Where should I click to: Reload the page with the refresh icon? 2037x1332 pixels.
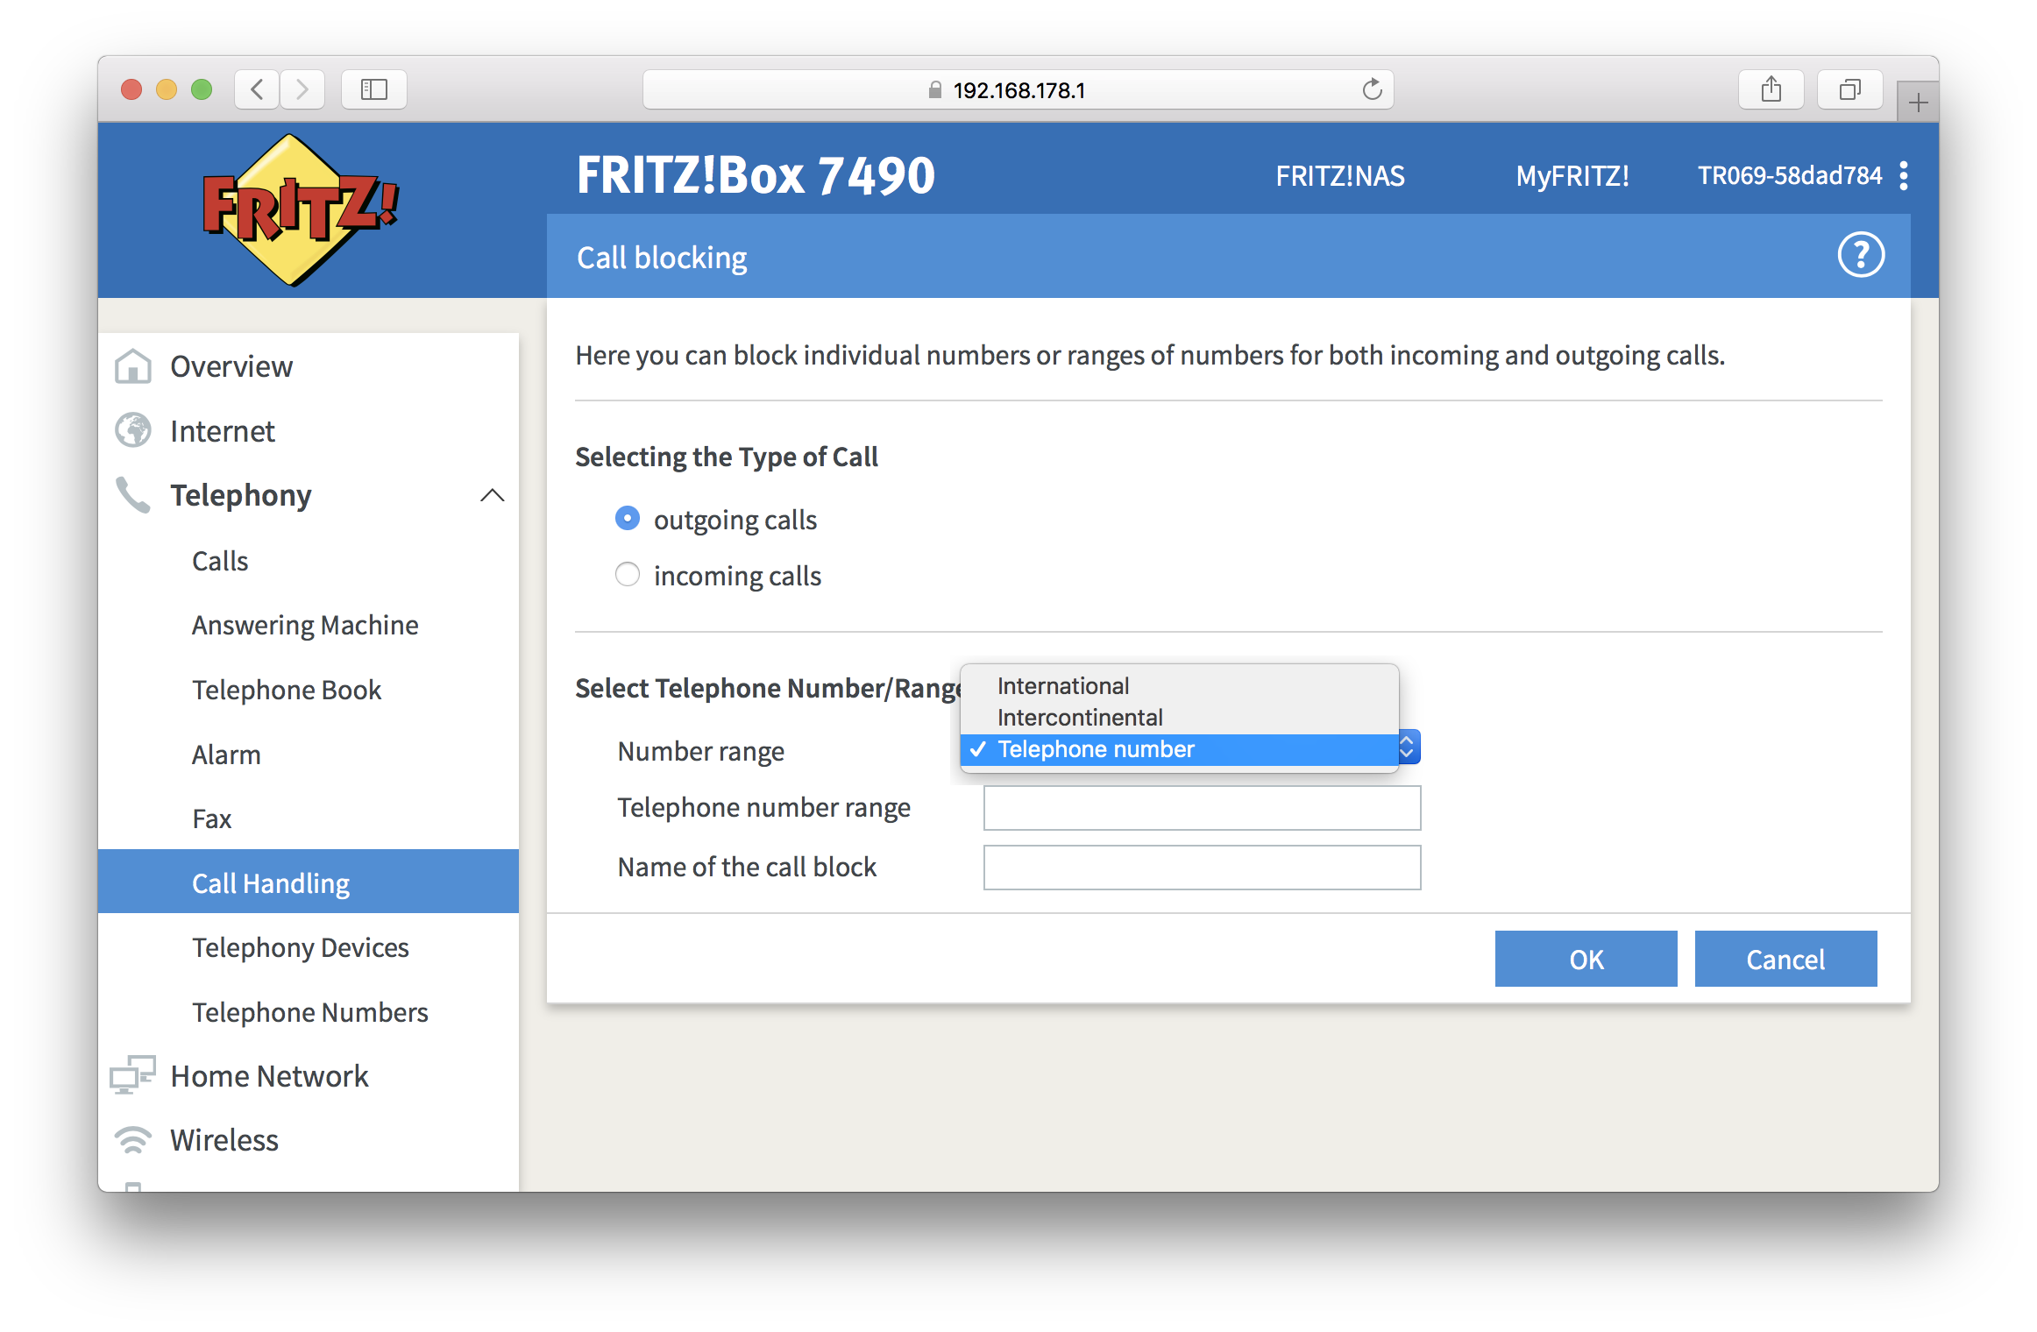coord(1372,89)
